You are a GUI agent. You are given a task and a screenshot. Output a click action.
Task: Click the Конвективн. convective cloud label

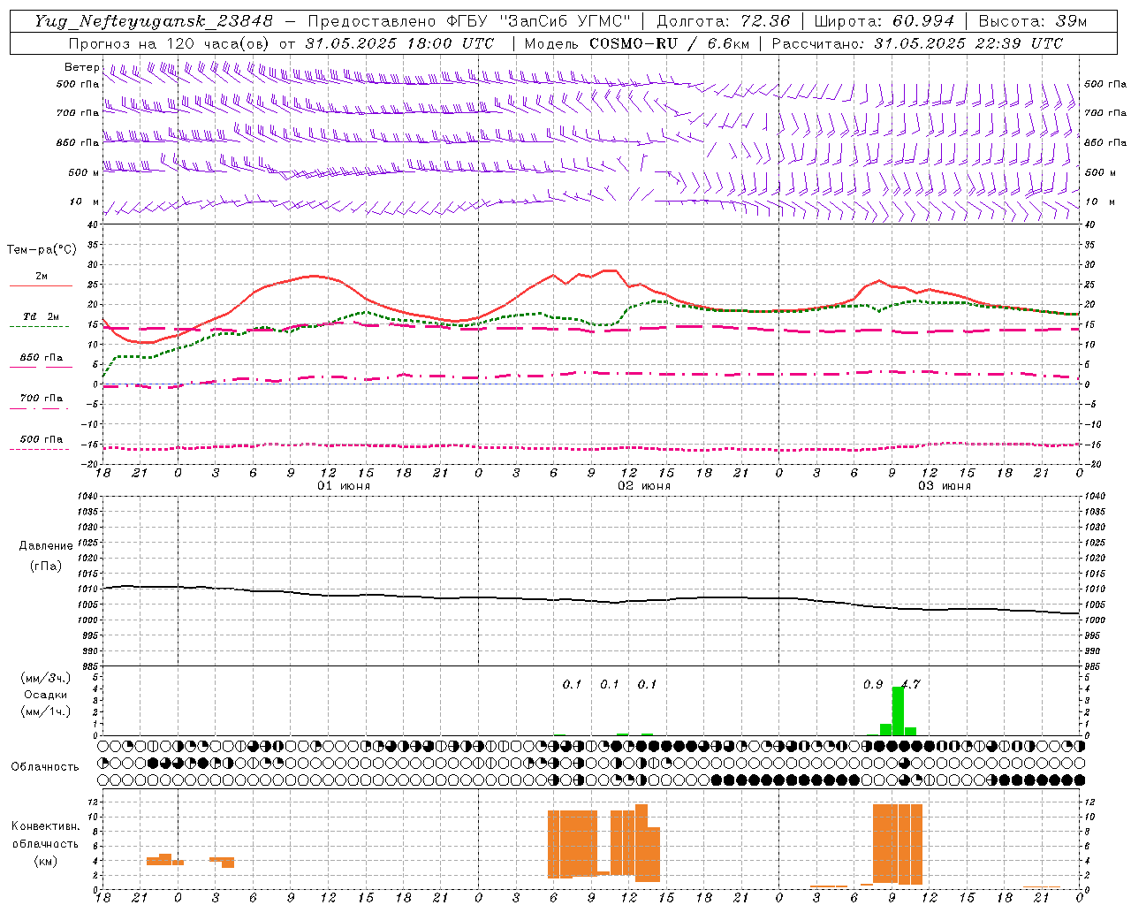tap(45, 826)
